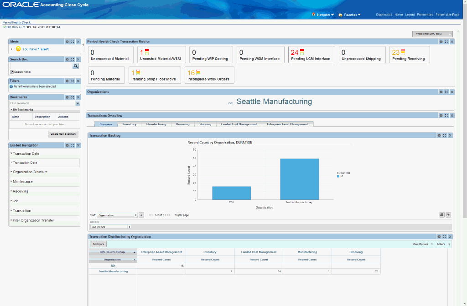Viewport: 467px width, 306px height.
Task: Click the Filter bookmarks input field
Action: pos(42,103)
